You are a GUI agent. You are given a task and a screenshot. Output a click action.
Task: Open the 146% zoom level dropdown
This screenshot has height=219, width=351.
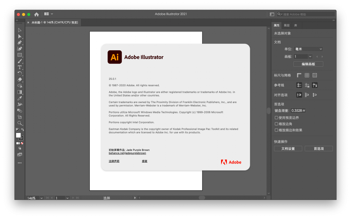41,198
